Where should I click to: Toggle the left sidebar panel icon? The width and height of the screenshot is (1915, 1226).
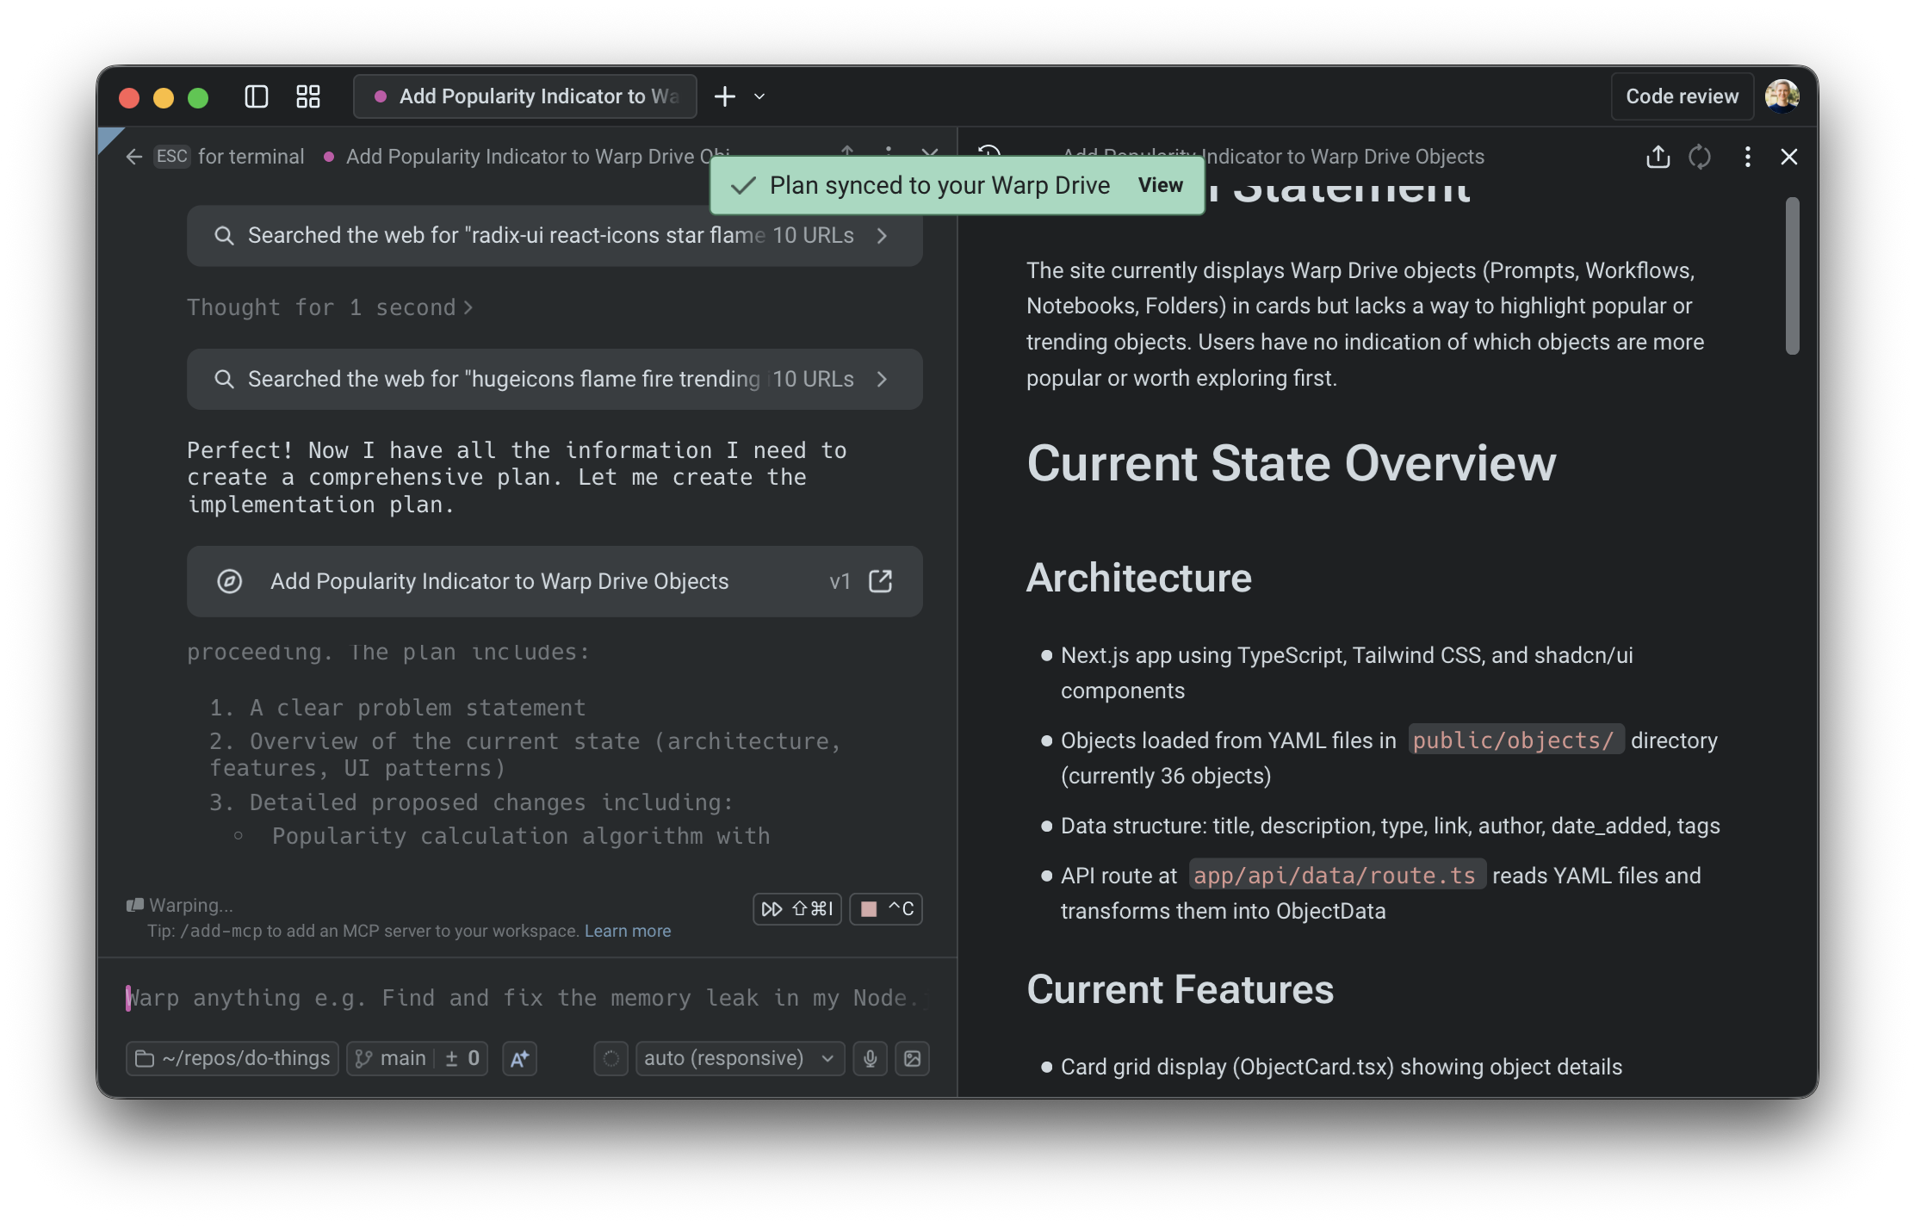pos(257,96)
